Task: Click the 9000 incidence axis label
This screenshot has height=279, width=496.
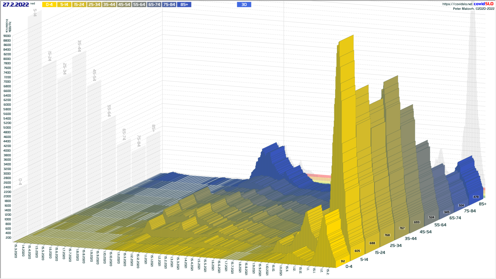Action: pos(7,36)
